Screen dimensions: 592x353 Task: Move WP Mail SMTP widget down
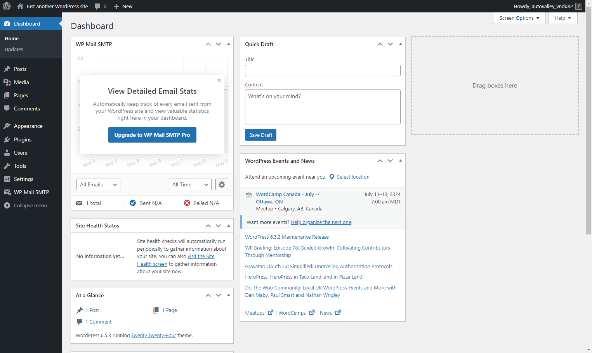[x=219, y=44]
